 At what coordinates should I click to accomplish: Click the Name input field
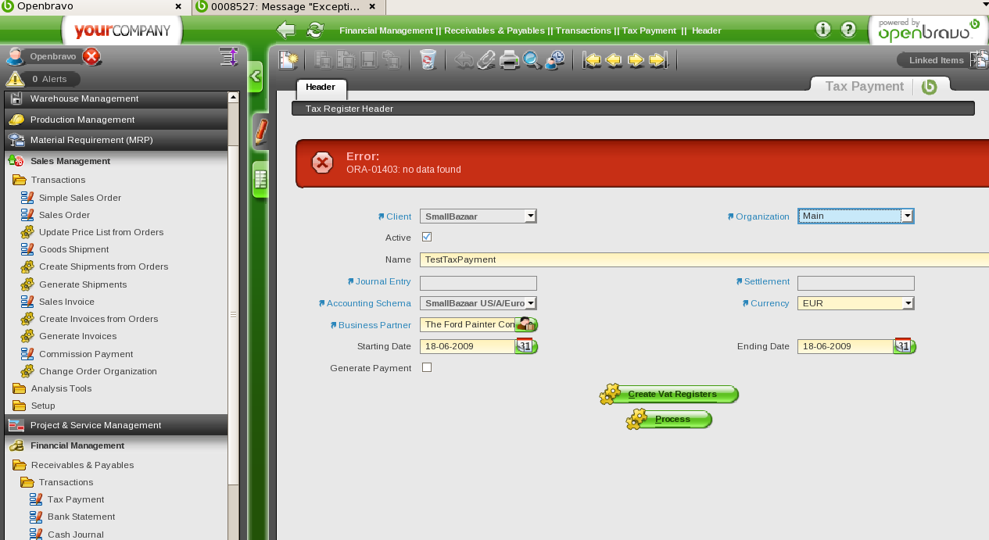[x=704, y=259]
